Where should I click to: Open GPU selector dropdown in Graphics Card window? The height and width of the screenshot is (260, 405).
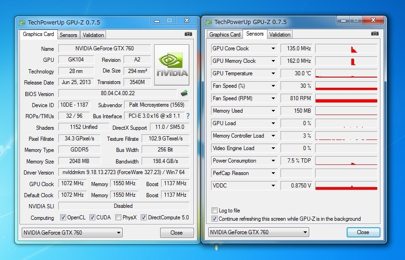click(72, 233)
